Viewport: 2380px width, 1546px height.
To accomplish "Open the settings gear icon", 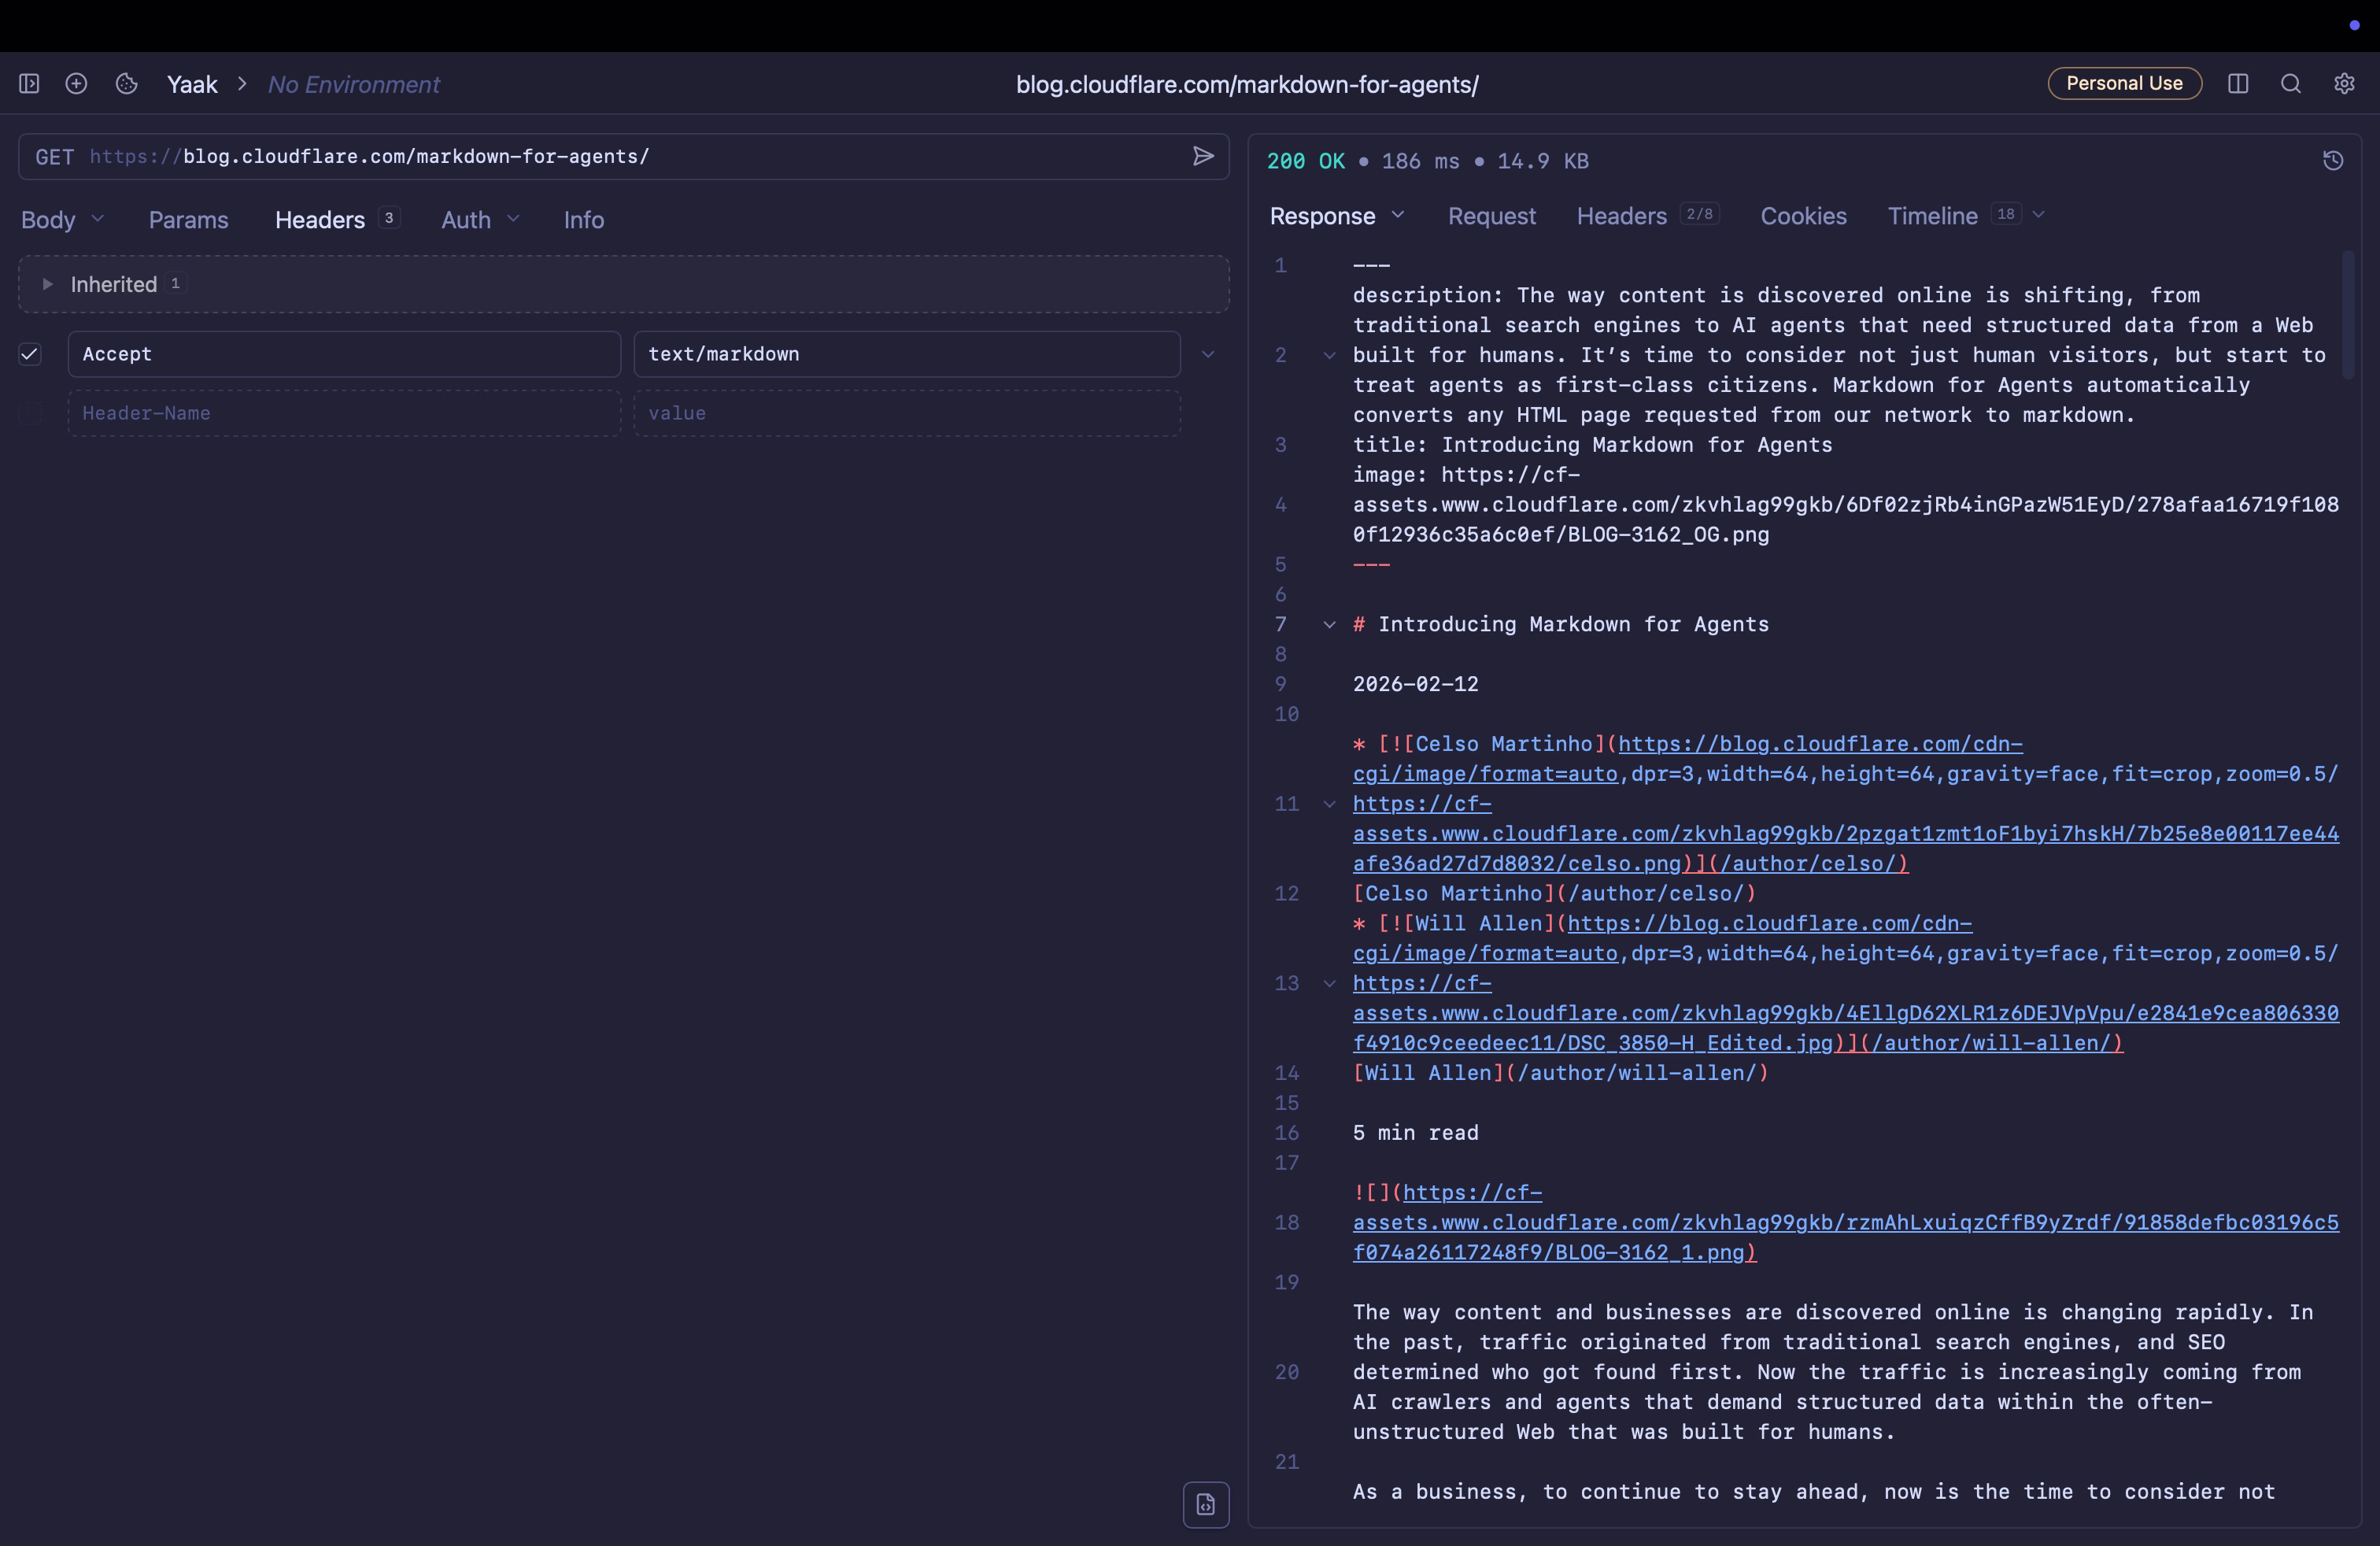I will click(2344, 84).
